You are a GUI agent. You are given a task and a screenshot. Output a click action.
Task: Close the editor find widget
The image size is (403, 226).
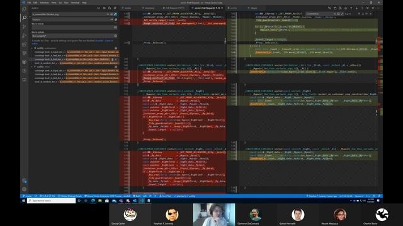370,14
